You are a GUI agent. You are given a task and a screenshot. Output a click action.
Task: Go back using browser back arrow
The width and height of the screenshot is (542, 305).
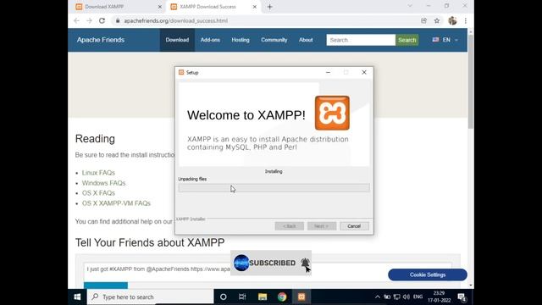(76, 20)
